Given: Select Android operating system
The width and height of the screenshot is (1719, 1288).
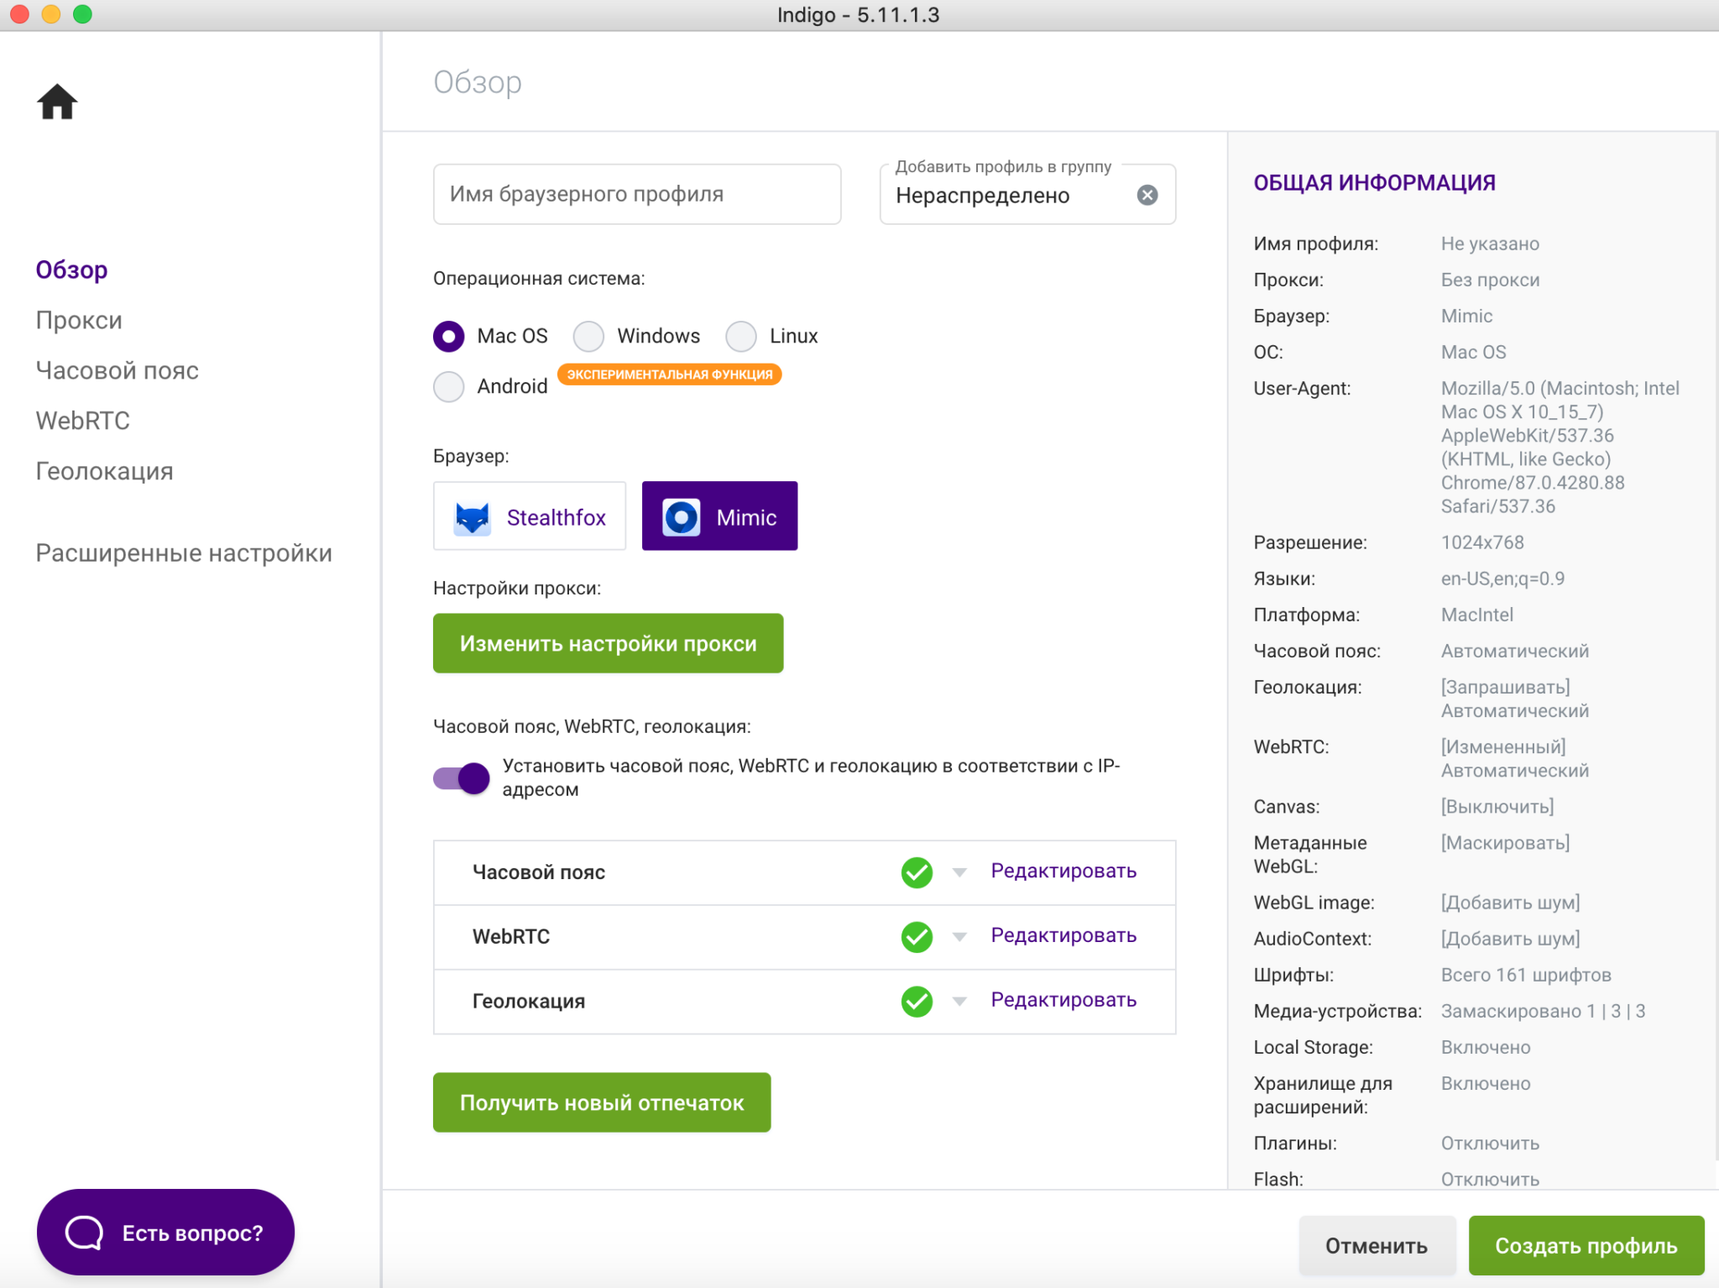Looking at the screenshot, I should (x=448, y=386).
